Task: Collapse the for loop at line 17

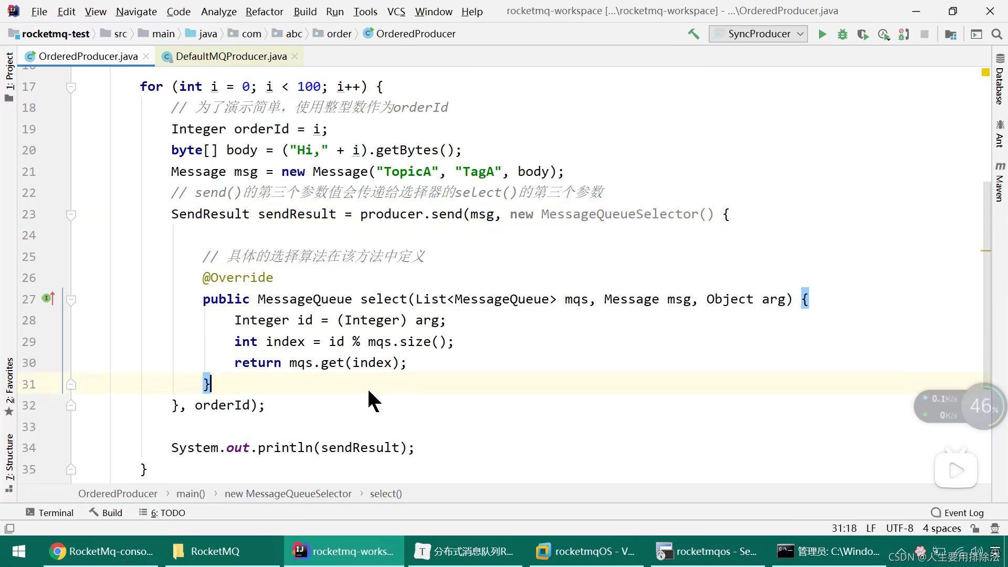Action: tap(71, 87)
